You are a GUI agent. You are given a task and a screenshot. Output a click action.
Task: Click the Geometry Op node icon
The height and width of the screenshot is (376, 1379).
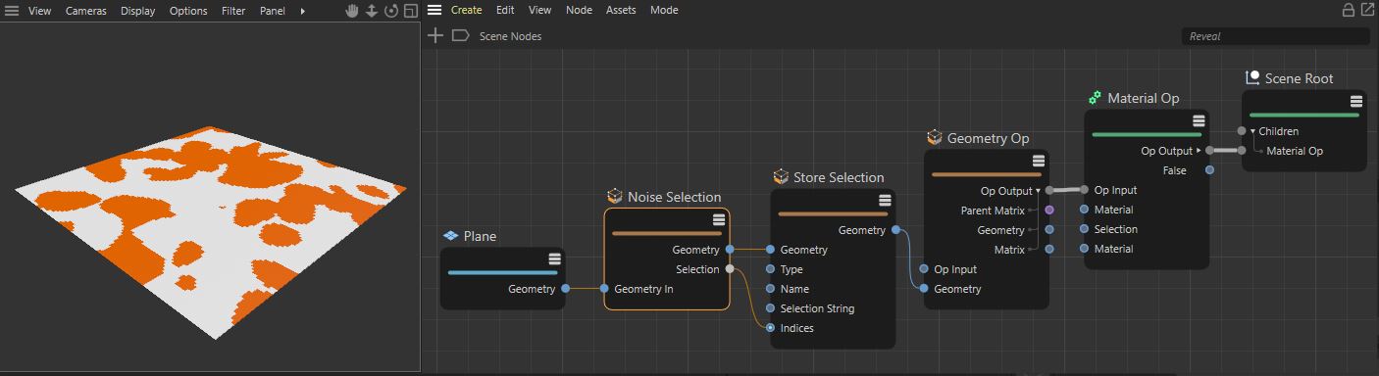(935, 138)
